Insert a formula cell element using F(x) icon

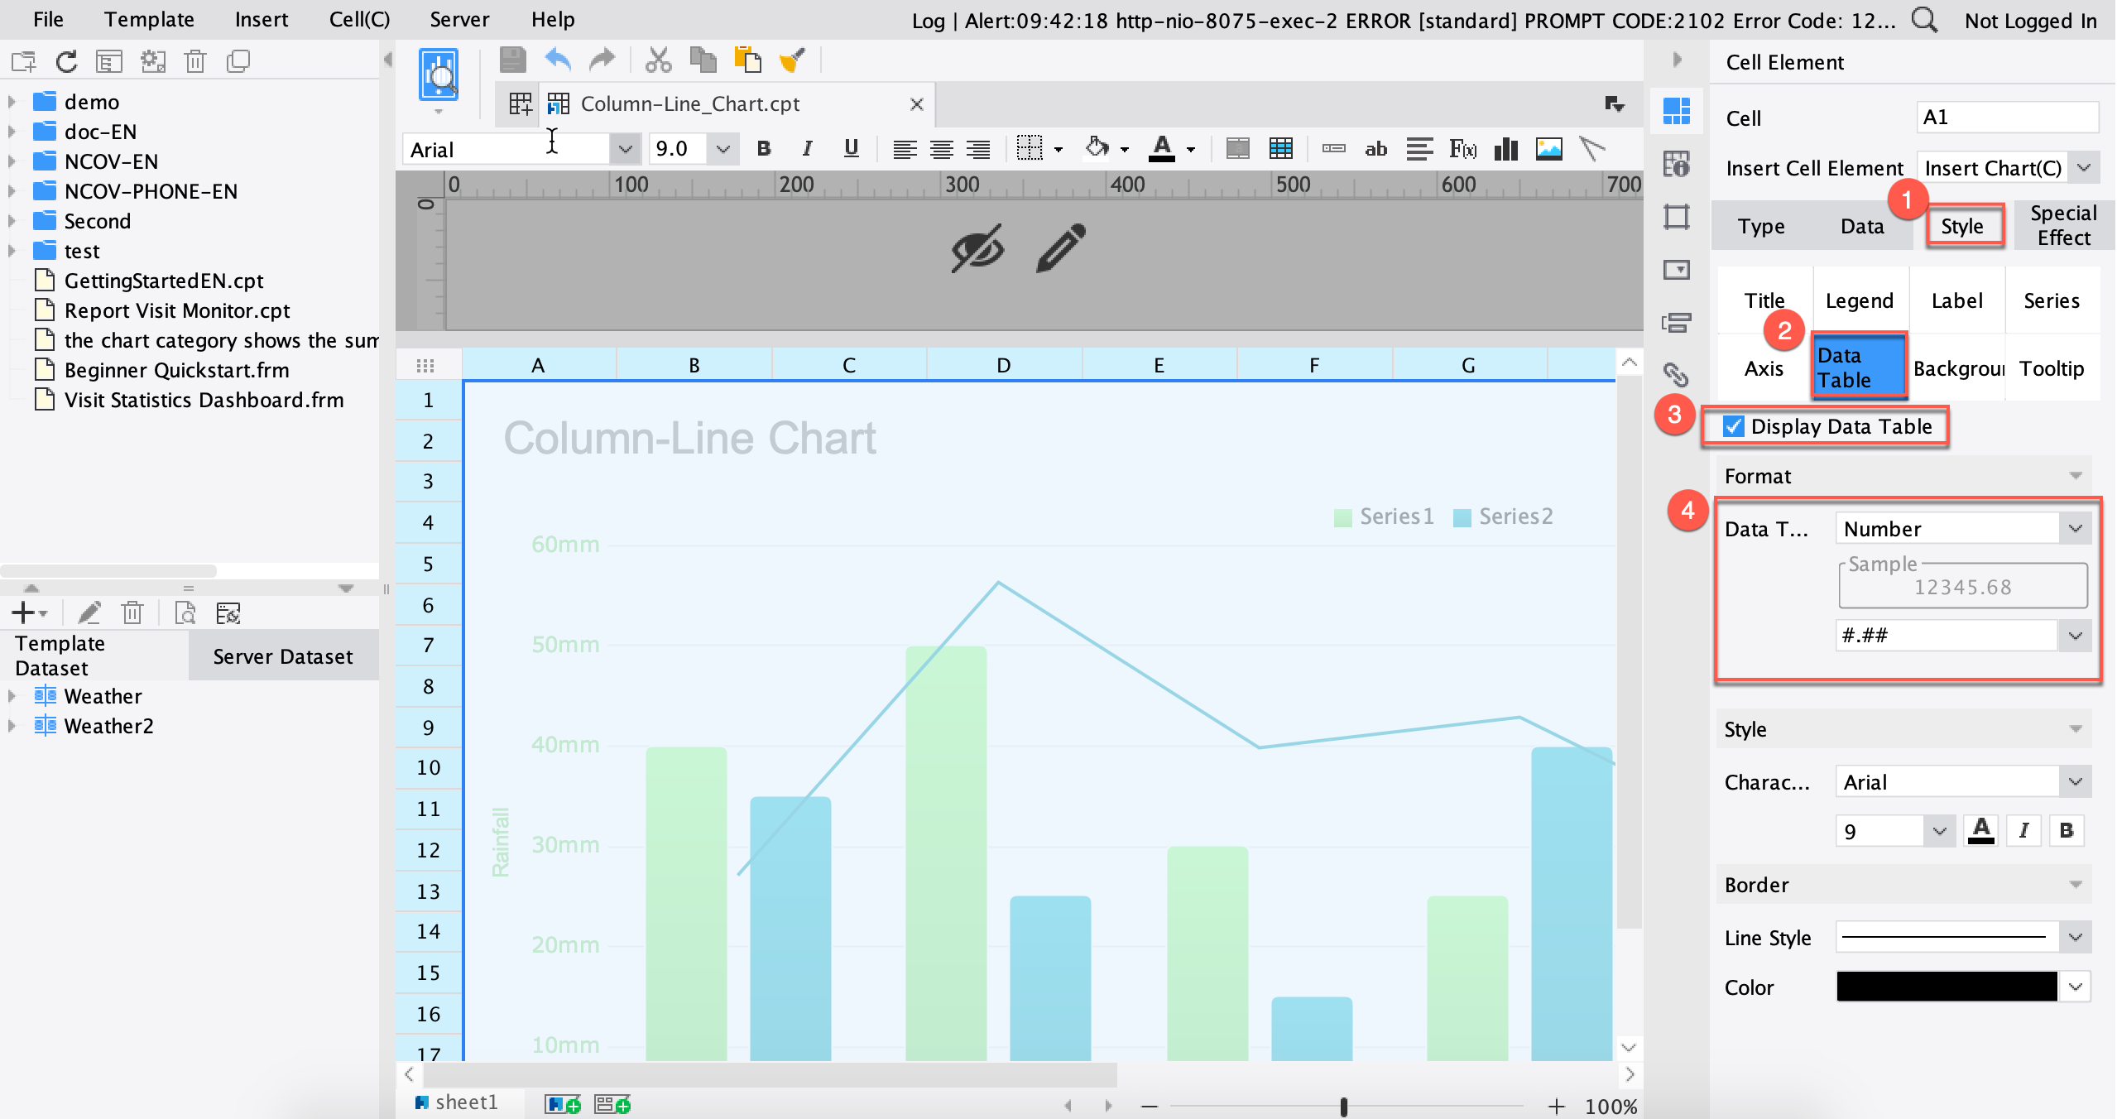pyautogui.click(x=1462, y=149)
